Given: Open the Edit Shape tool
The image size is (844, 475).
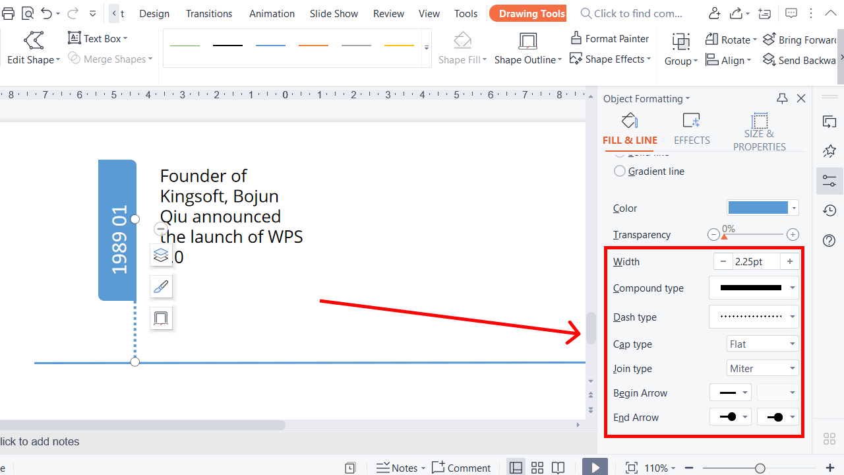Looking at the screenshot, I should coord(33,42).
